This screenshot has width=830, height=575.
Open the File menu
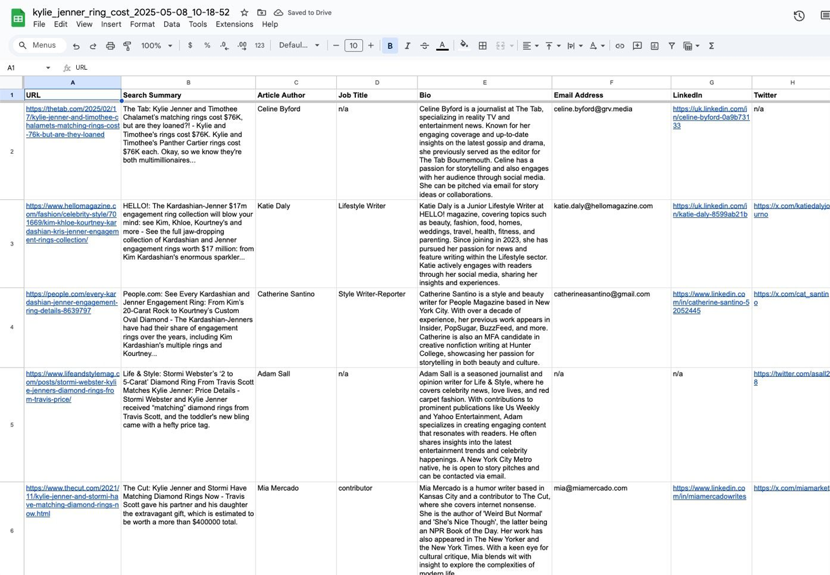pyautogui.click(x=39, y=24)
